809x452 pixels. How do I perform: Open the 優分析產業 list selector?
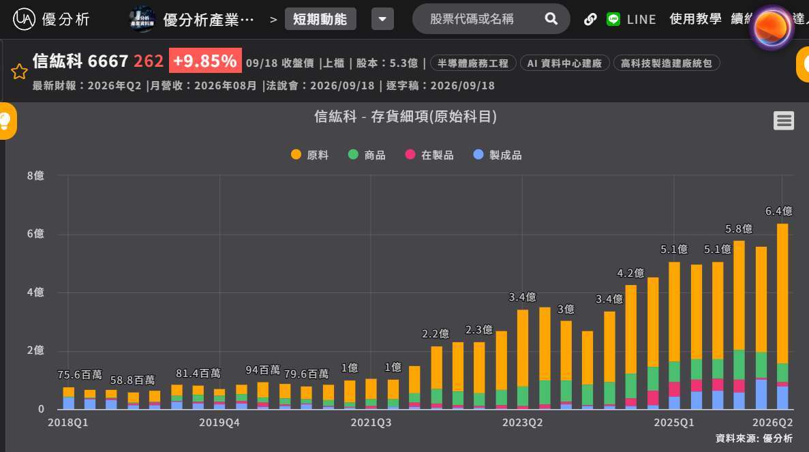pyautogui.click(x=192, y=20)
